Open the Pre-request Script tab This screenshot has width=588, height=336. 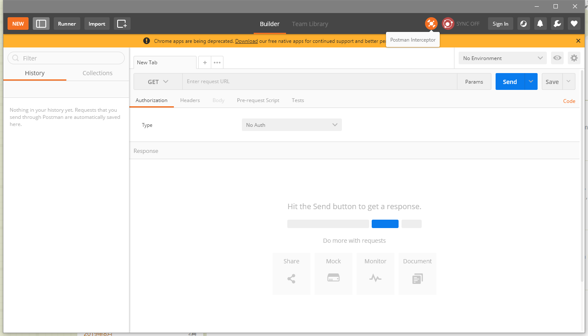tap(258, 100)
